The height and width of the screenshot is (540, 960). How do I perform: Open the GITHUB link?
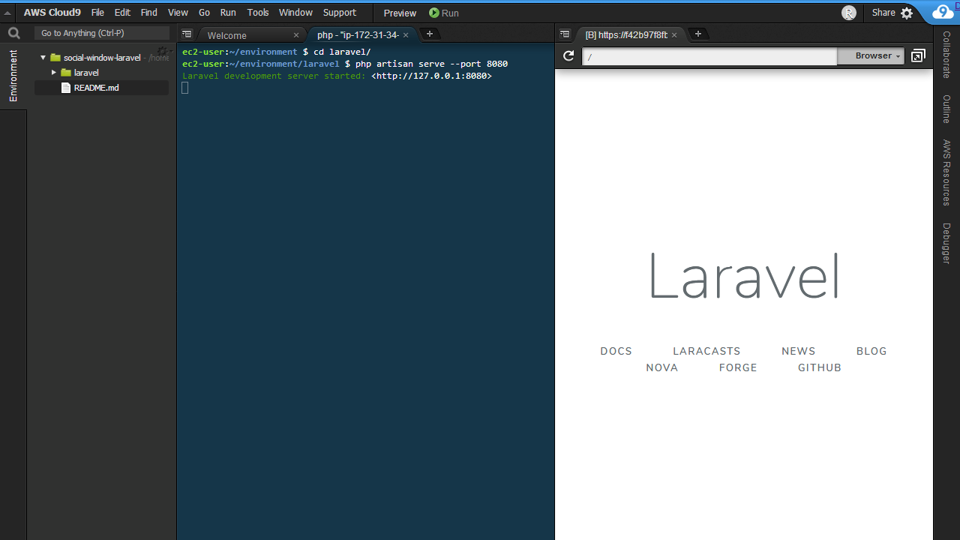(820, 367)
